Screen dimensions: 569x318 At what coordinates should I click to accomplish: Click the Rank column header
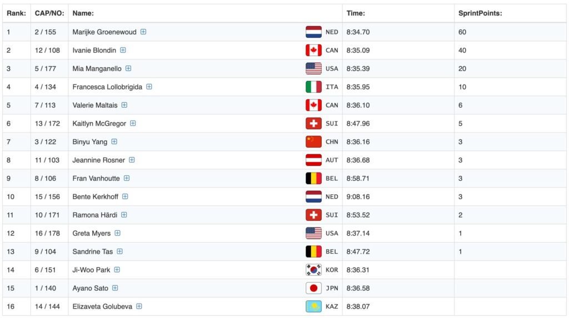[16, 13]
